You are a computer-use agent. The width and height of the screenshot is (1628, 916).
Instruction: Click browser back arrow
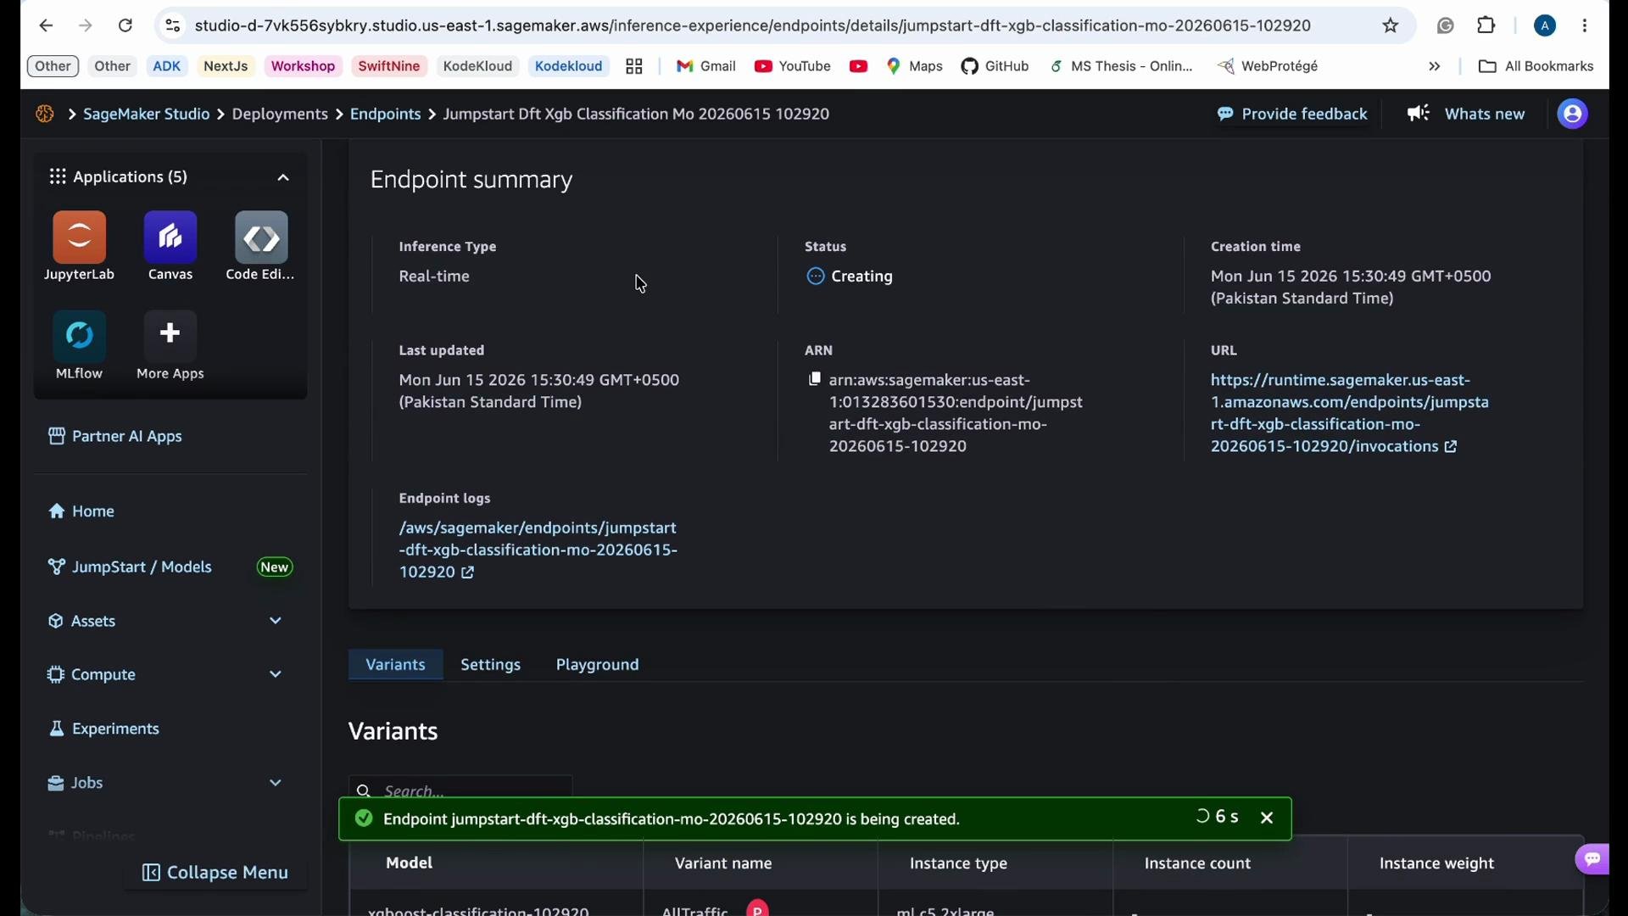click(x=46, y=25)
